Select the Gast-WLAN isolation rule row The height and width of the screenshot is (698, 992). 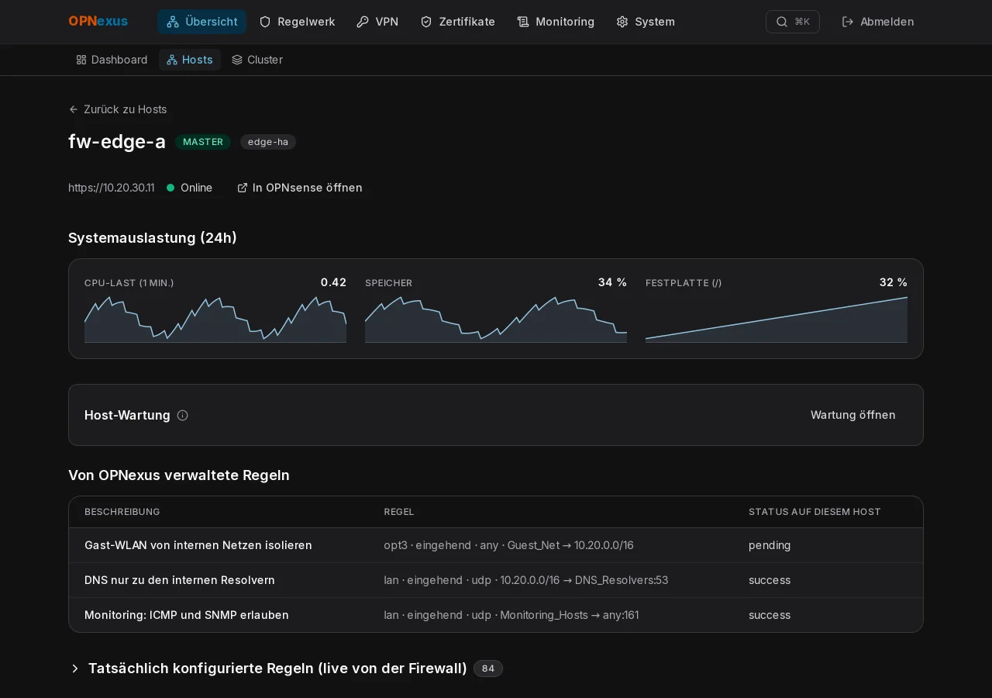pyautogui.click(x=496, y=545)
